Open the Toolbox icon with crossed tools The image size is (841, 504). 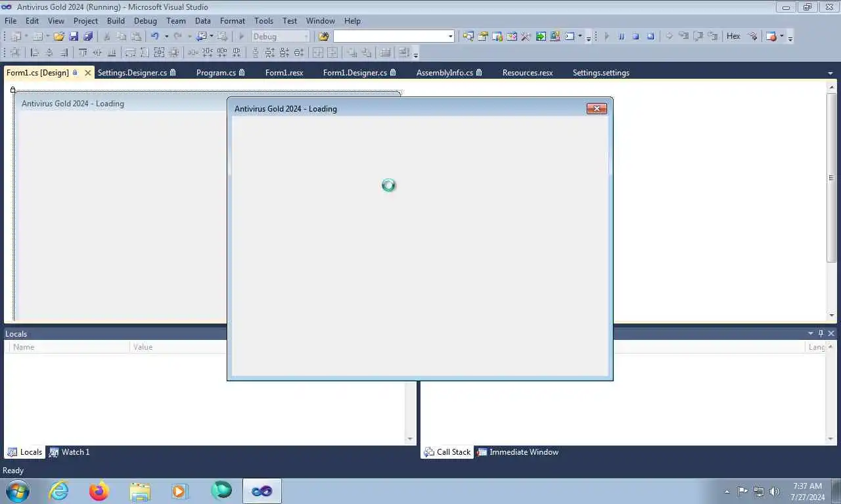pyautogui.click(x=526, y=36)
